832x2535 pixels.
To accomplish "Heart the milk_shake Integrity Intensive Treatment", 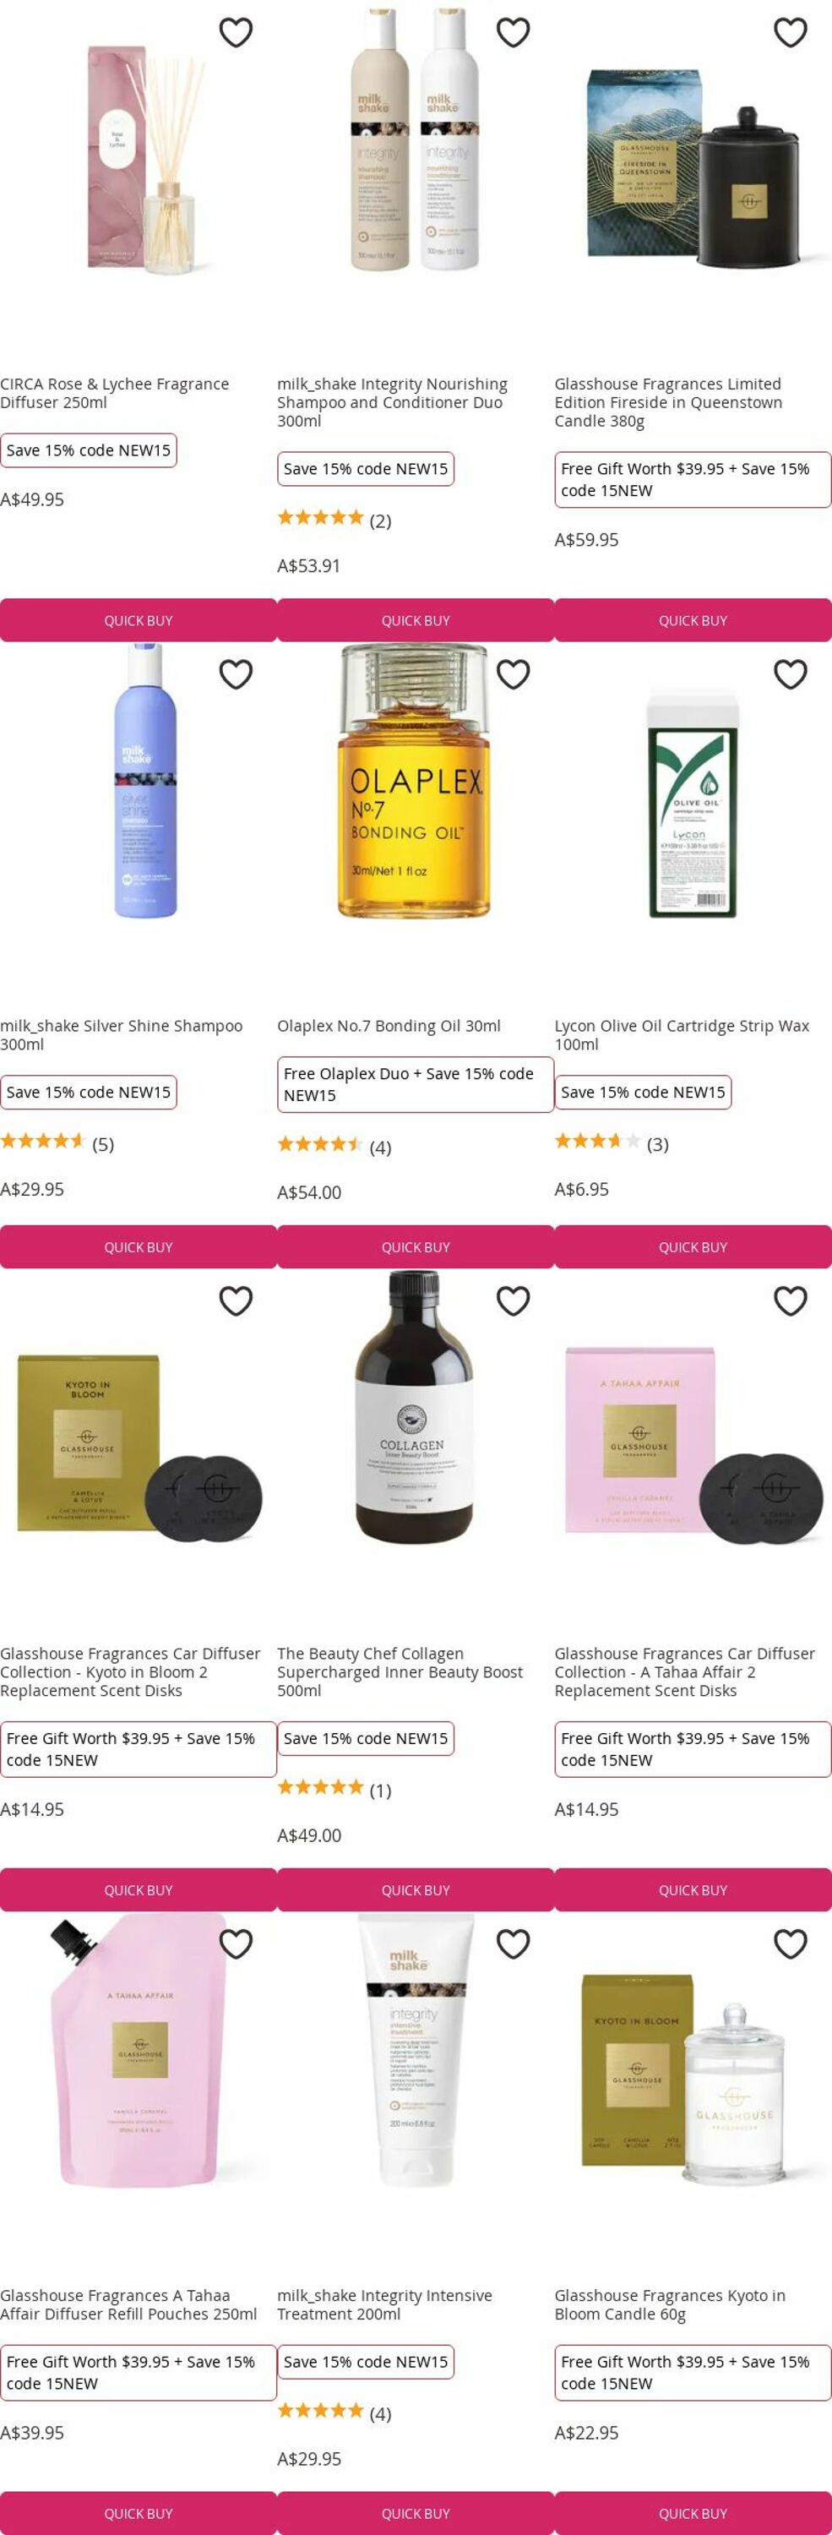I will coord(514,1943).
